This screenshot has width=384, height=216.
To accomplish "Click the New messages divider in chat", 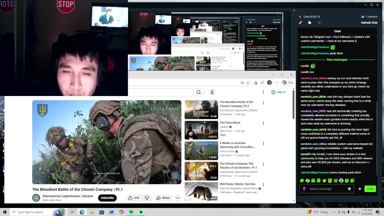I will (337, 60).
